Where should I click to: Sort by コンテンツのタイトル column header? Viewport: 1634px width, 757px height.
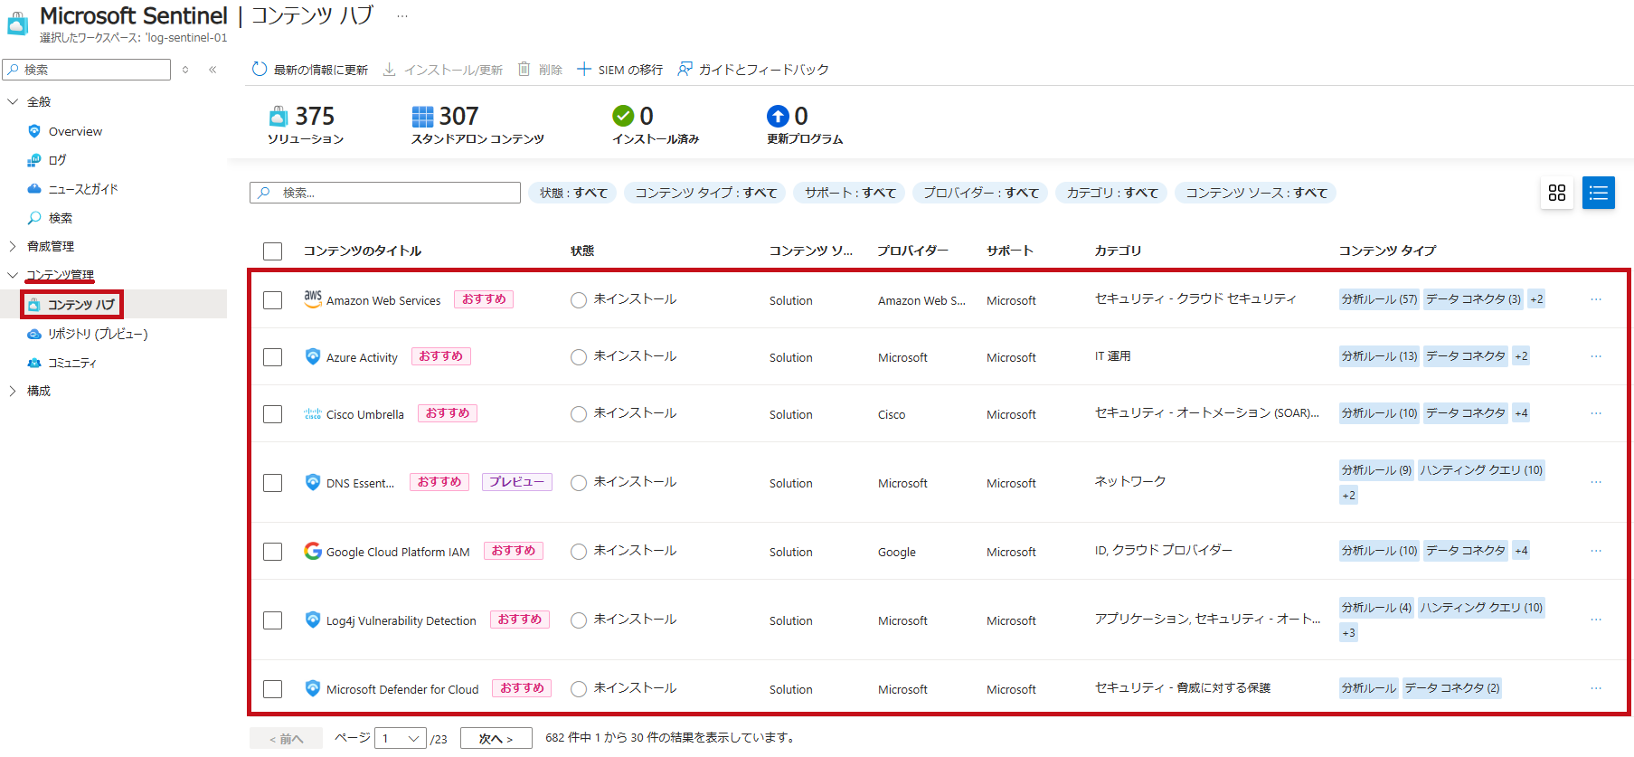tap(363, 251)
